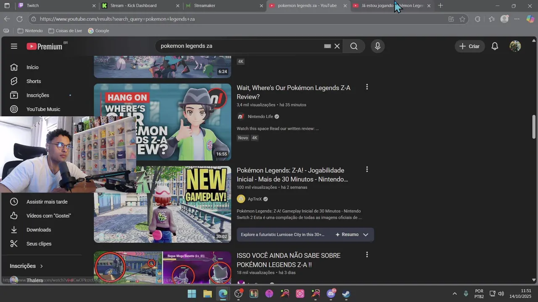Expand Resumo summary chevron

coord(366,234)
